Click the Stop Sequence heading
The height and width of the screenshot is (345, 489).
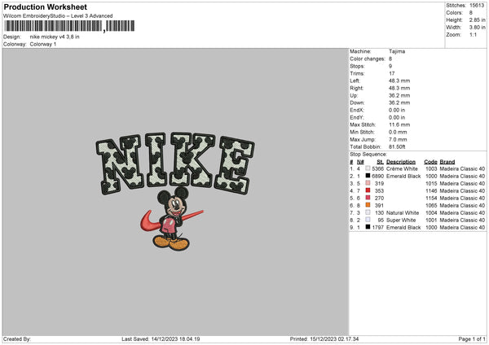tap(368, 155)
